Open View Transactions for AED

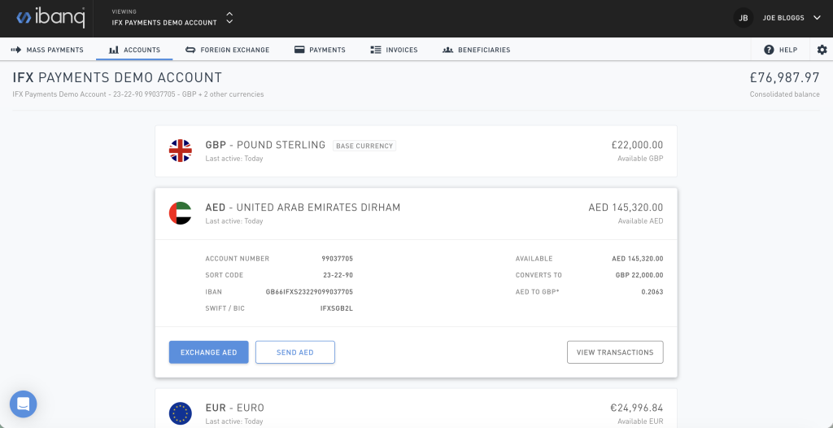coord(615,352)
